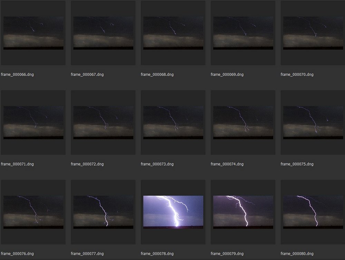Click the file name frame_000067.dng
This screenshot has height=260, width=345.
tap(87, 74)
